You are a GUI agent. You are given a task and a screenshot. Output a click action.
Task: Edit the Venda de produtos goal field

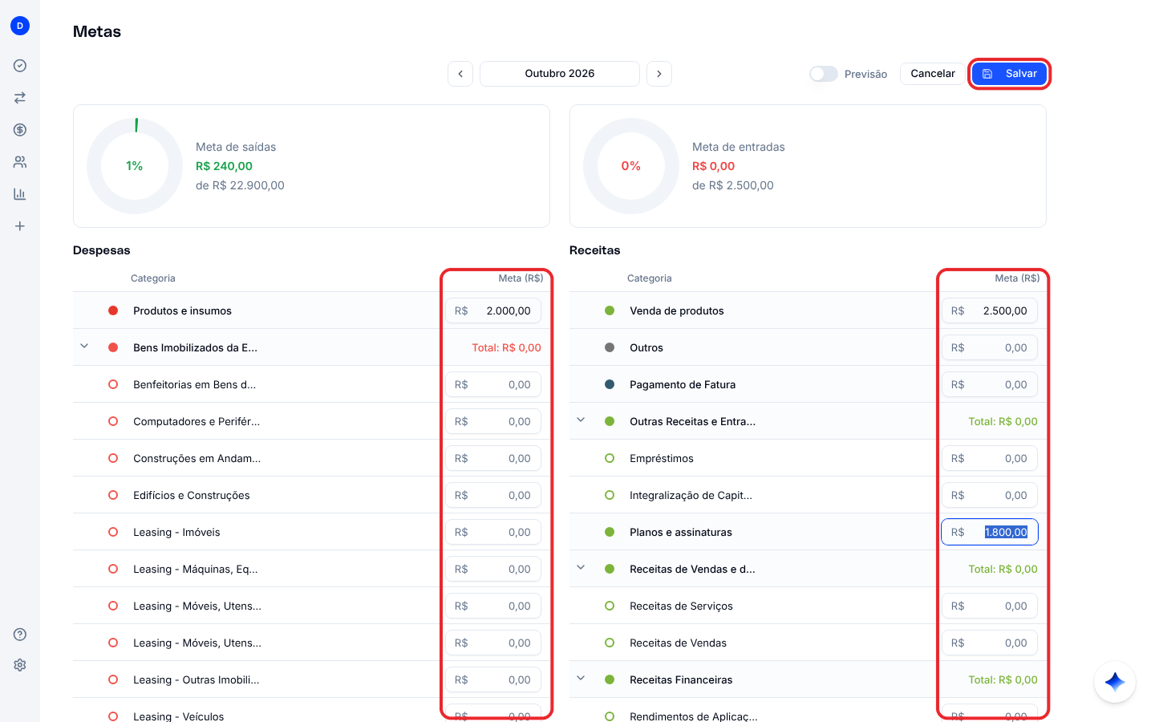(x=990, y=310)
